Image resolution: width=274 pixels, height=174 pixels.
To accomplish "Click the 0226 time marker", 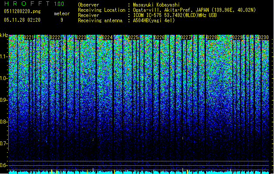I will tap(159, 37).
